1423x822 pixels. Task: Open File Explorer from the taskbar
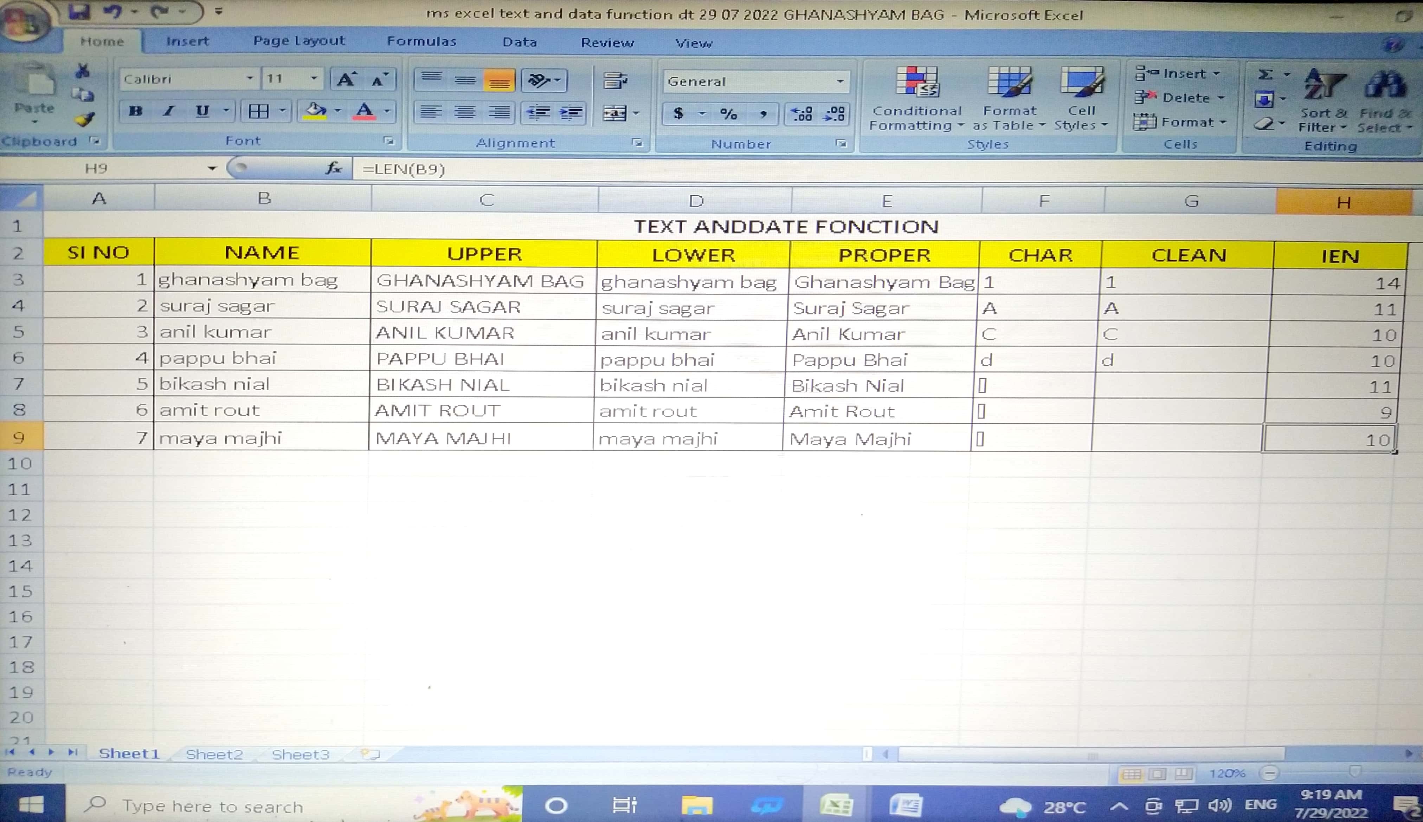(697, 805)
